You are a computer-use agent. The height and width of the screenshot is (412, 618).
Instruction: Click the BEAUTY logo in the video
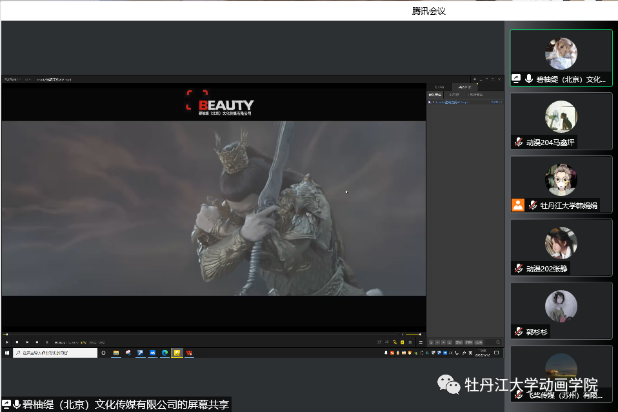click(219, 103)
